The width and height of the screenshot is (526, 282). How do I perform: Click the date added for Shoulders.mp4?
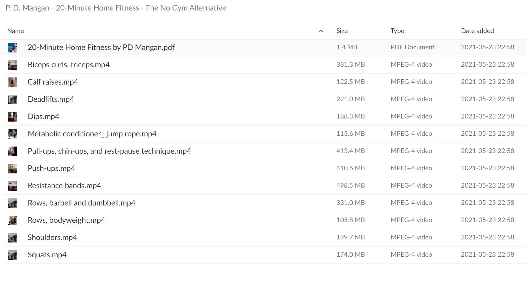(x=488, y=237)
